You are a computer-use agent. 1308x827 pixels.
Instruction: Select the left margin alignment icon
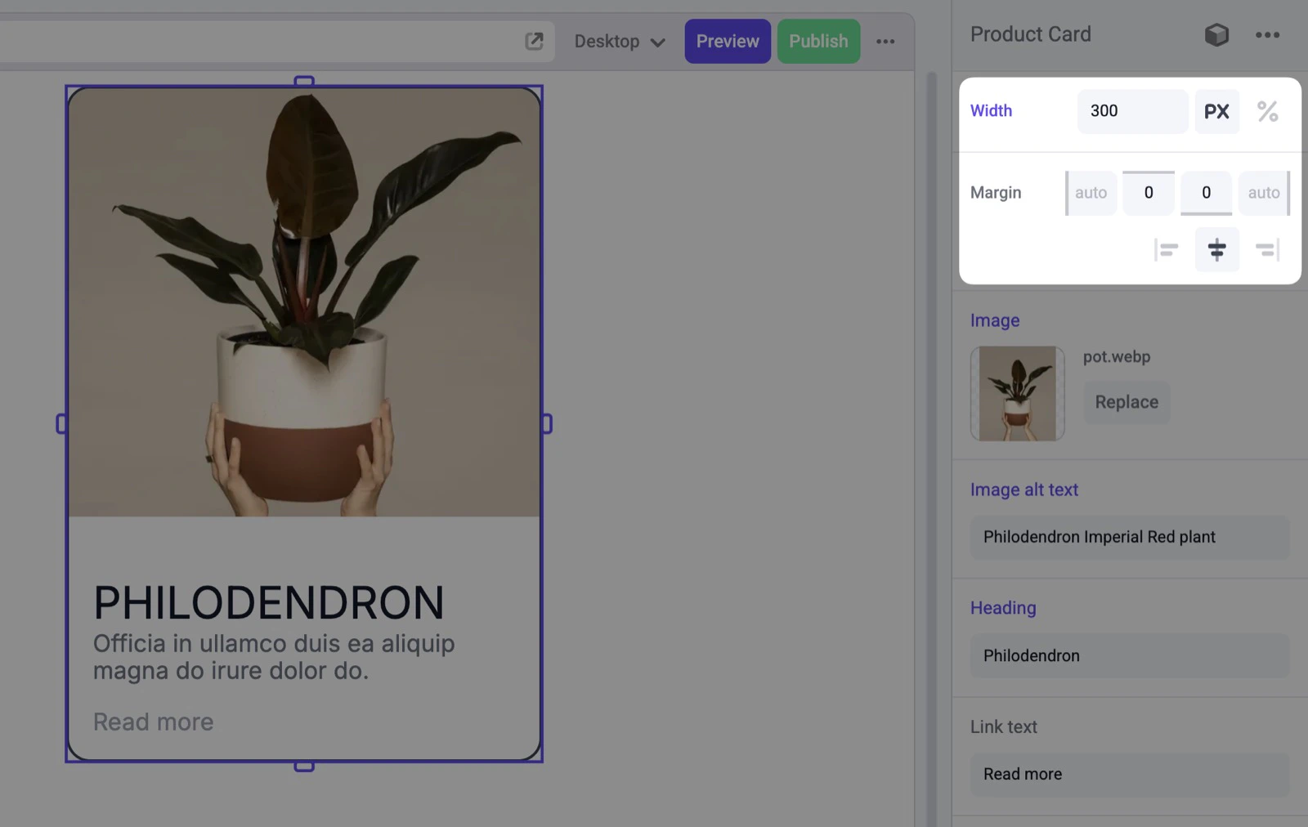[1167, 250]
